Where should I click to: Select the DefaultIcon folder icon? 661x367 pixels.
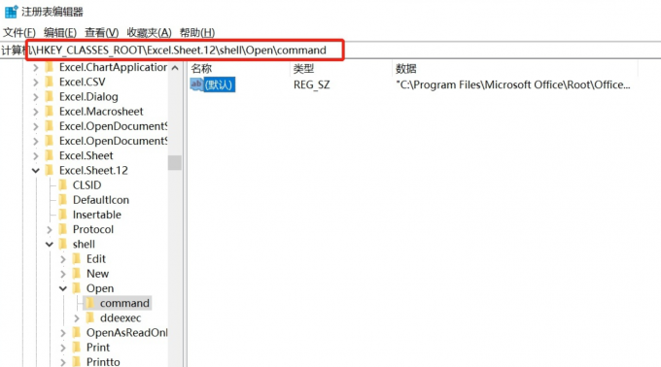point(63,200)
